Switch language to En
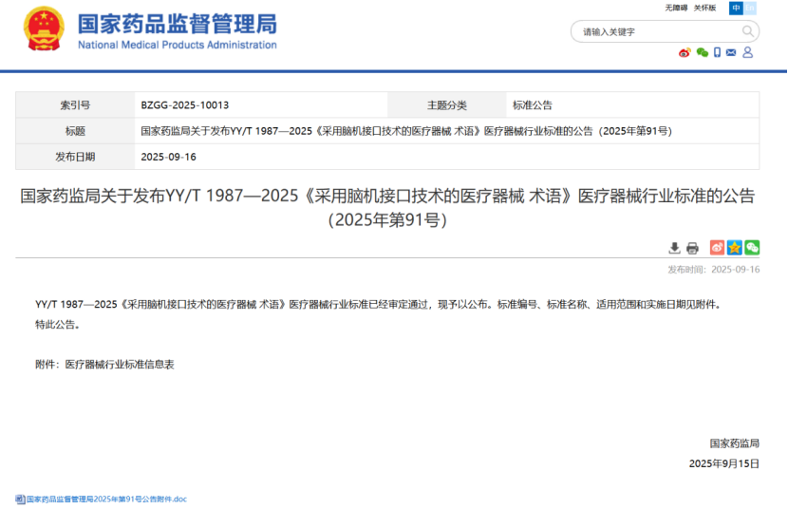 [750, 9]
